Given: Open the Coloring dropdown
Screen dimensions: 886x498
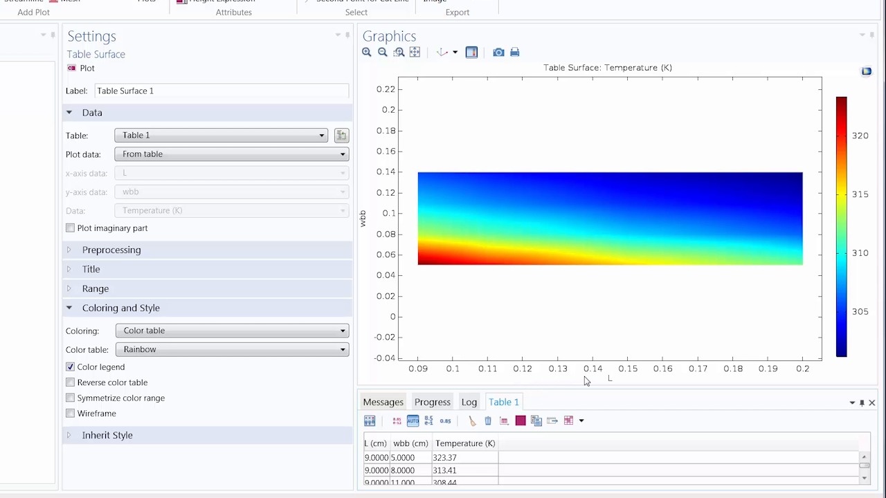Looking at the screenshot, I should [232, 331].
